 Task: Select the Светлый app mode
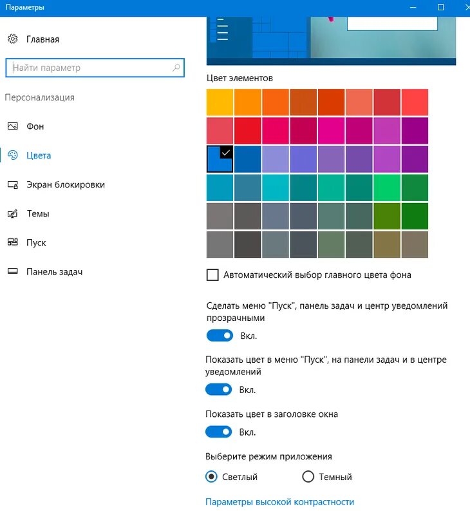tap(211, 477)
